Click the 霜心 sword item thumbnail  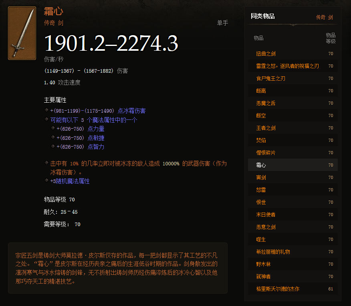tap(22, 33)
